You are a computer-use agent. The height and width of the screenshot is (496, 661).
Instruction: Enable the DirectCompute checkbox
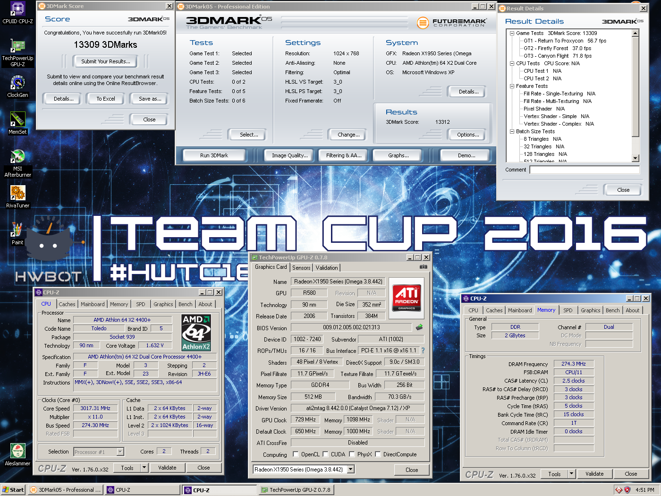coord(378,454)
